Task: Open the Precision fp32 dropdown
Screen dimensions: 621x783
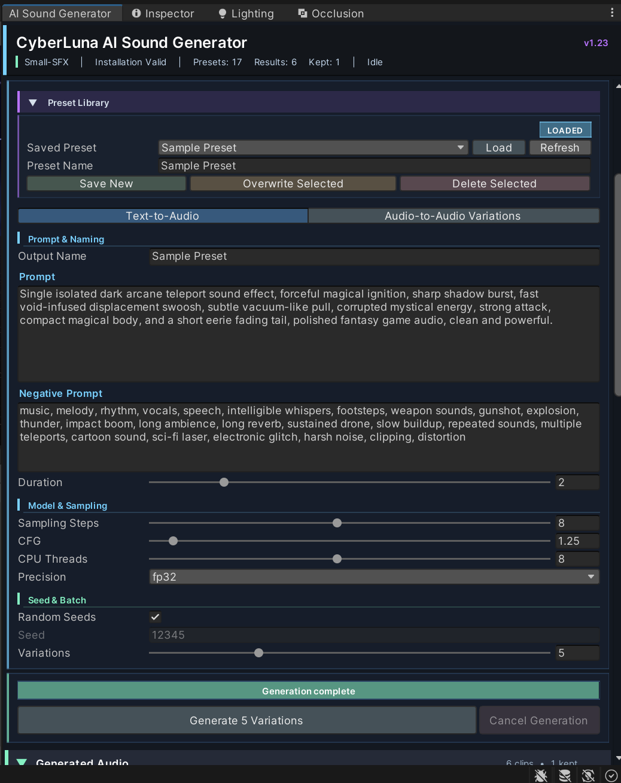Action: [x=374, y=577]
